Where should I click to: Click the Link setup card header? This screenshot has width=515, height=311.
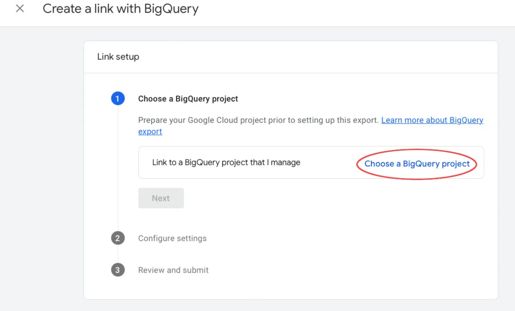pyautogui.click(x=118, y=57)
